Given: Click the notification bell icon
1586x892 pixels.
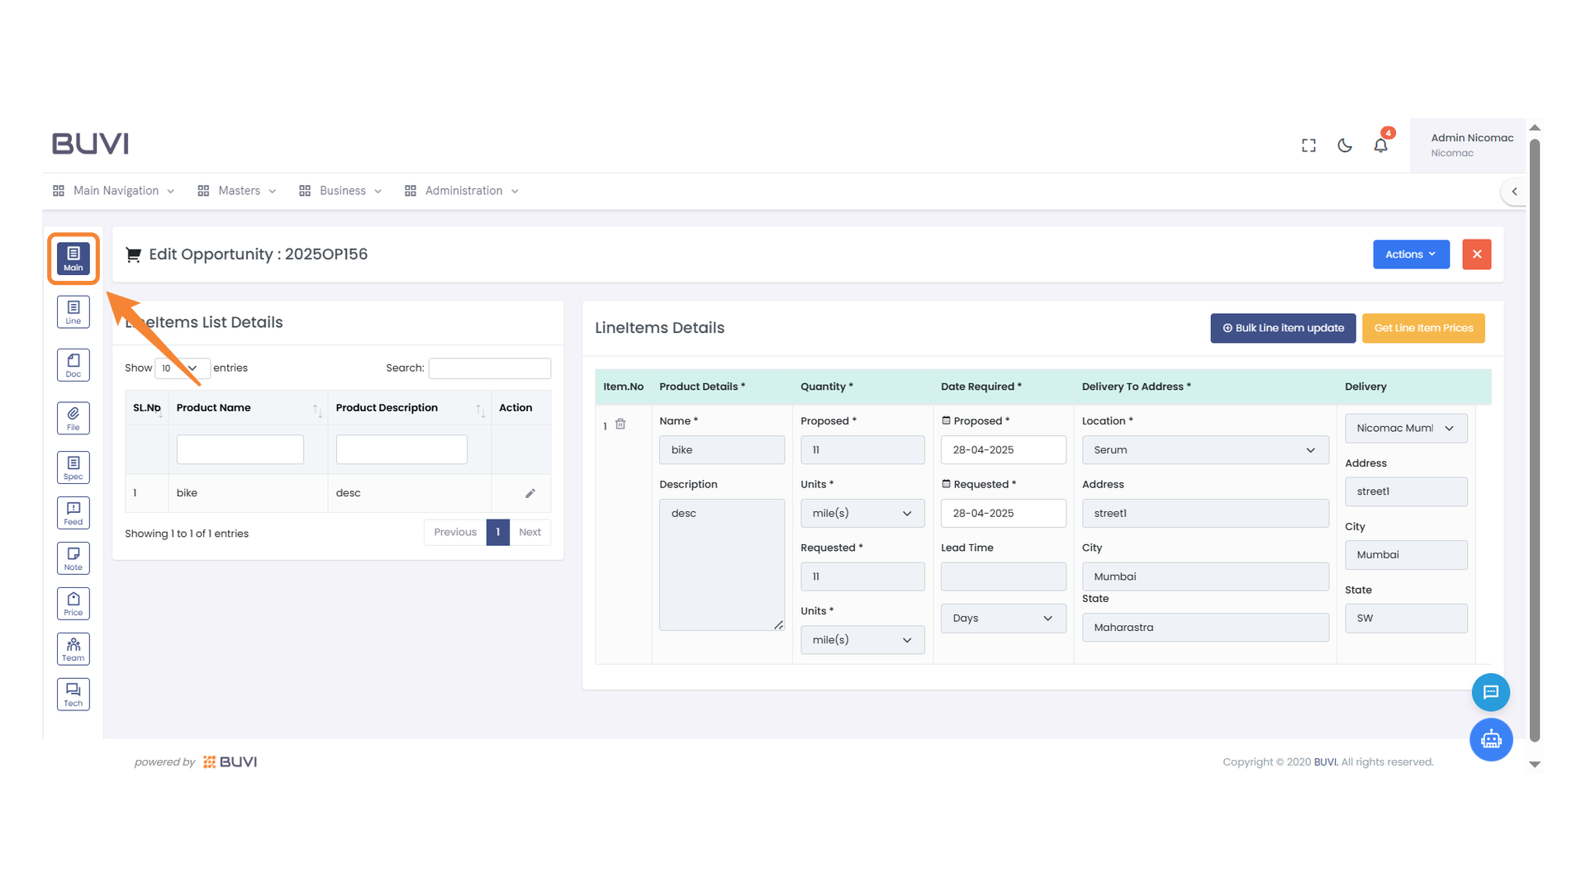Looking at the screenshot, I should click(x=1380, y=145).
